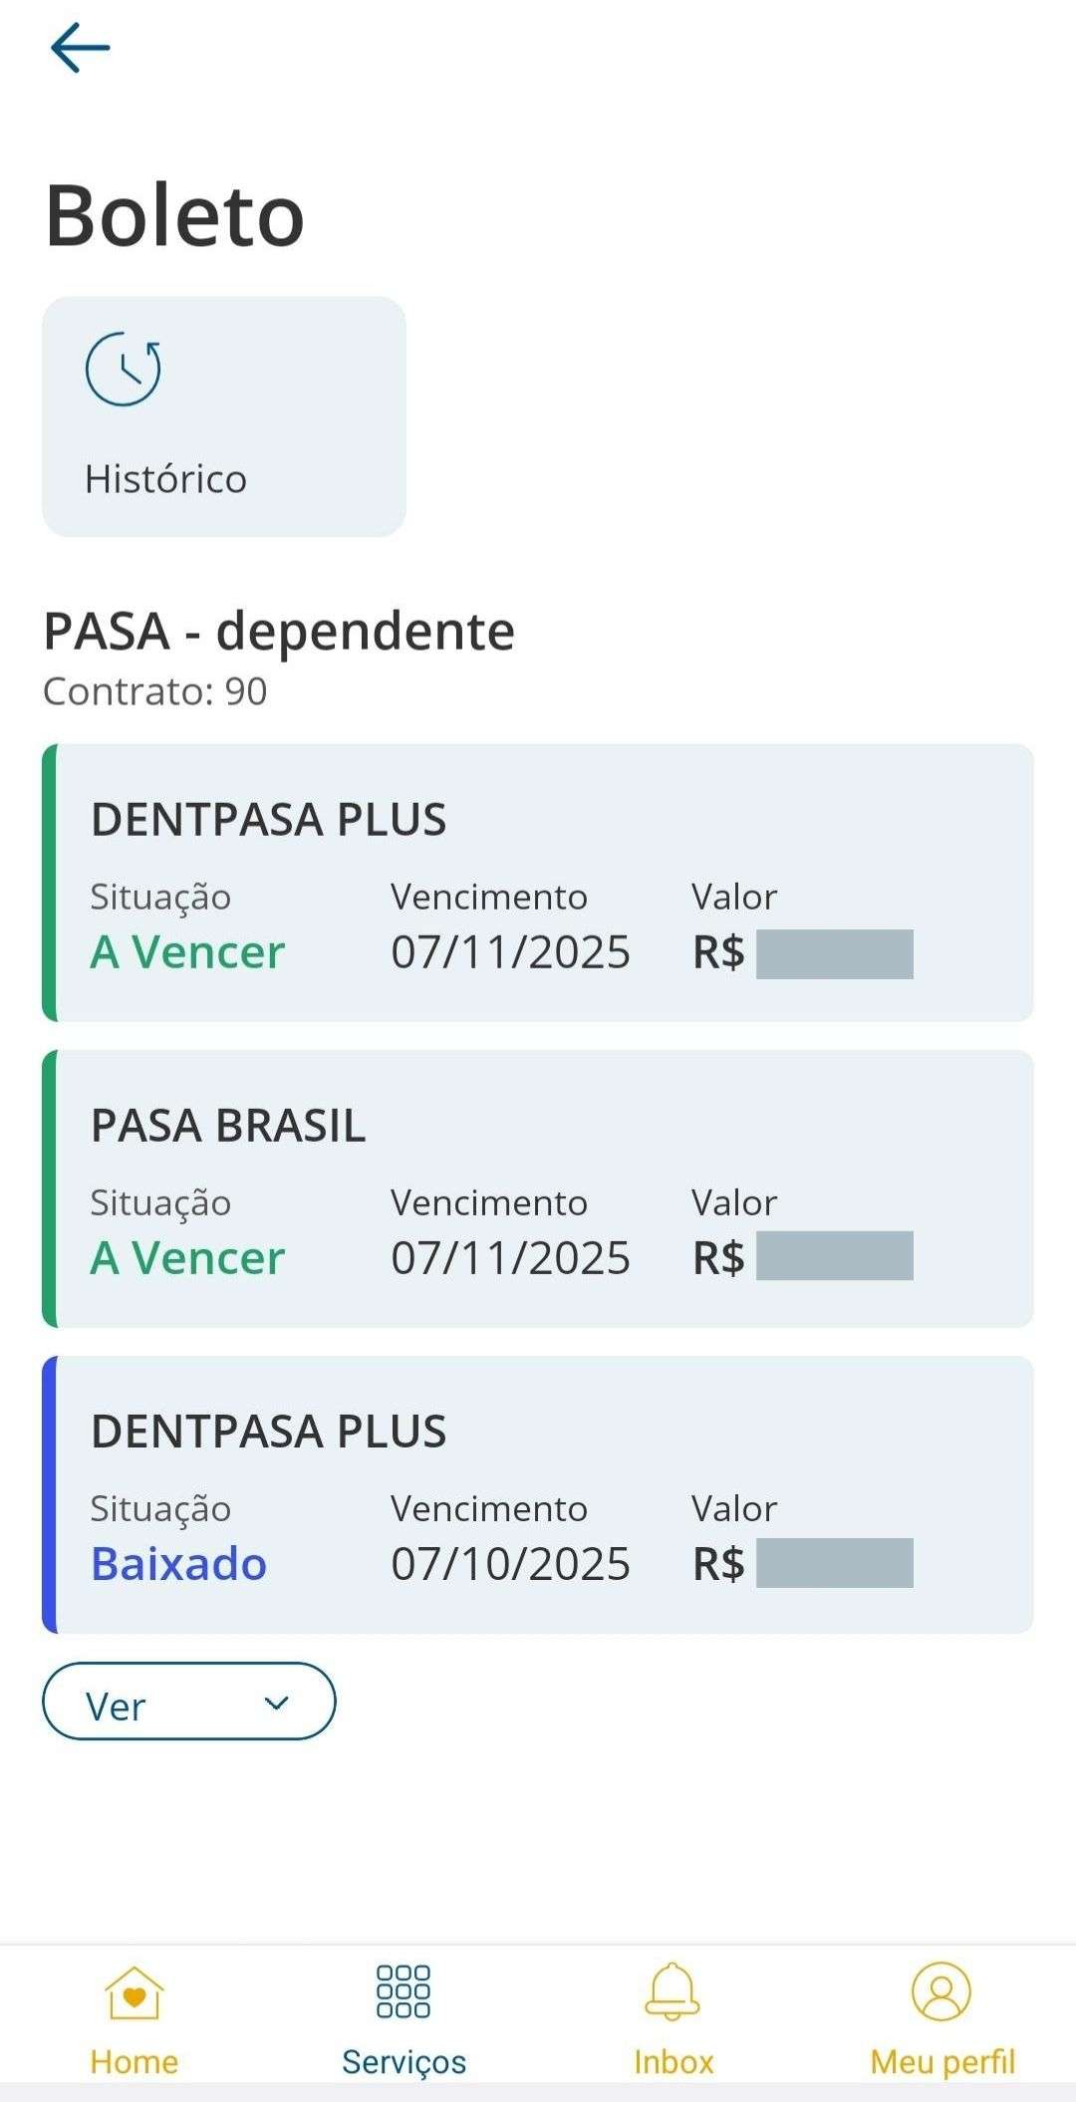The width and height of the screenshot is (1076, 2102).
Task: Switch to the Home tab label
Action: (134, 2061)
